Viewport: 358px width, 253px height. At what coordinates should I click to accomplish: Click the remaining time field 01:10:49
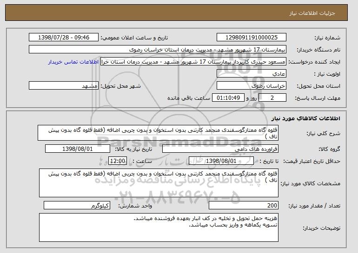(x=228, y=98)
